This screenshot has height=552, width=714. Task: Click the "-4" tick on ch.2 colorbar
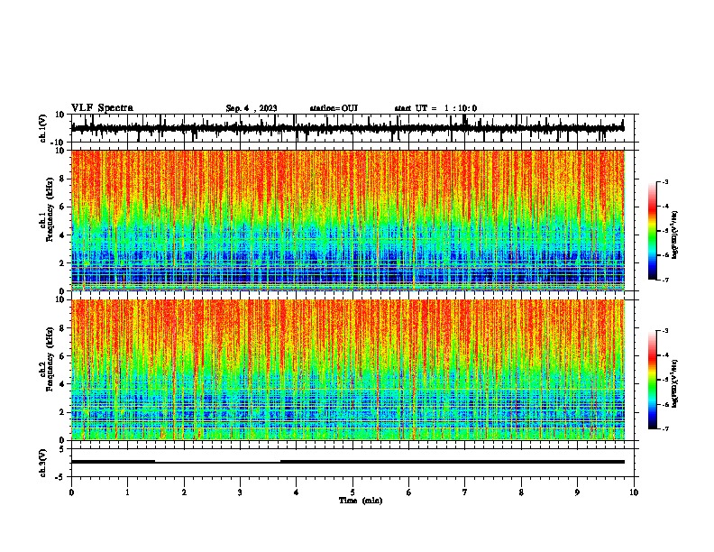point(665,355)
